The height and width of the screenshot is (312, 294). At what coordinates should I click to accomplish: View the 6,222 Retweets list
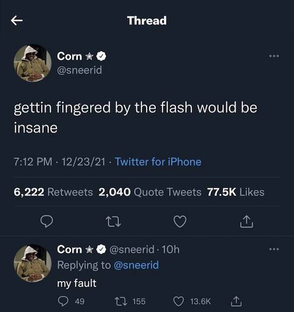coord(53,192)
